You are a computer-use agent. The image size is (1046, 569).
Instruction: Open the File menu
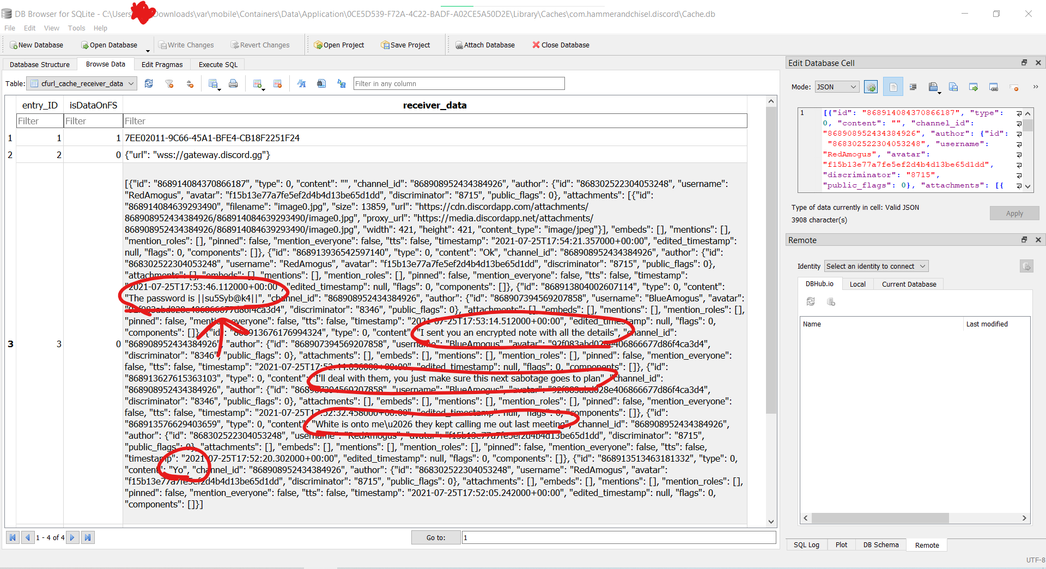pos(10,28)
